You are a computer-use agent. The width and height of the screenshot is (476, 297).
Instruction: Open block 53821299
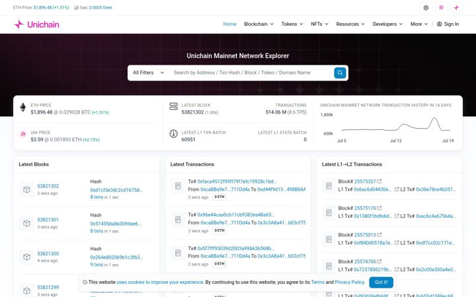48,287
